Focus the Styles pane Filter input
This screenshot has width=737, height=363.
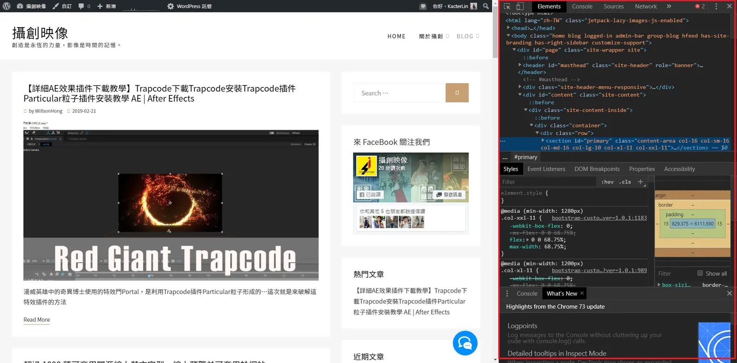click(x=548, y=182)
